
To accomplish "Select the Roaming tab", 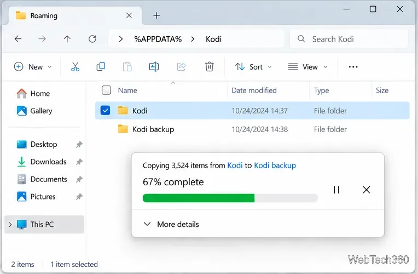I will (74, 16).
